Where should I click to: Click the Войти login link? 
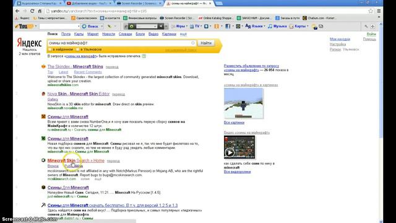click(371, 34)
